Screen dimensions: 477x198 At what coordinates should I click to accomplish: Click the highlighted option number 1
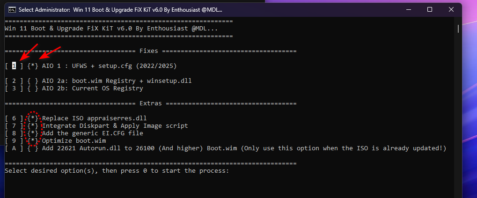coord(14,66)
